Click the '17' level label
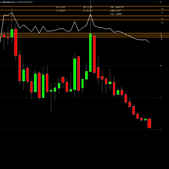 (162, 13)
